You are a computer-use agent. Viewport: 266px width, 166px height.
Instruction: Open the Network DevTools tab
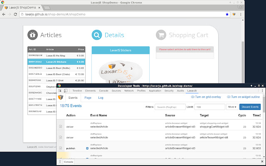point(129,90)
